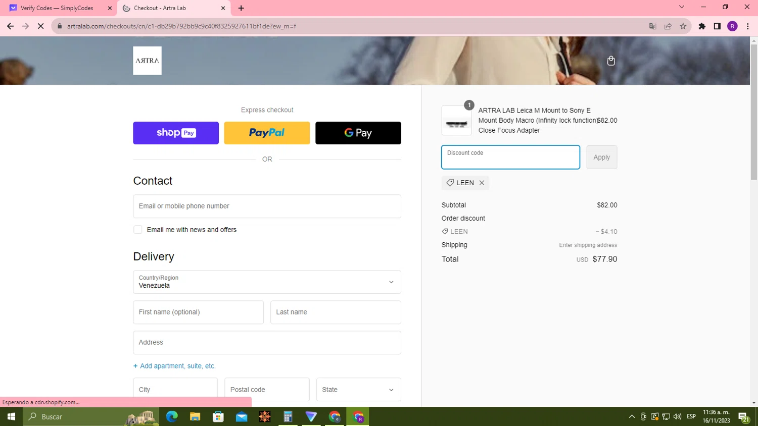Close the Checkout - Artra Lab tab
This screenshot has height=426, width=758.
(223, 8)
